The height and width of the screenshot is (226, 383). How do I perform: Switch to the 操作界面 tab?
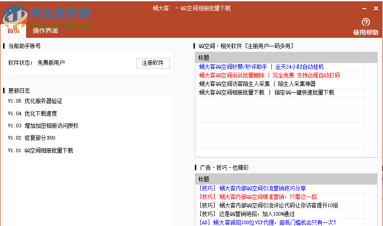point(45,31)
